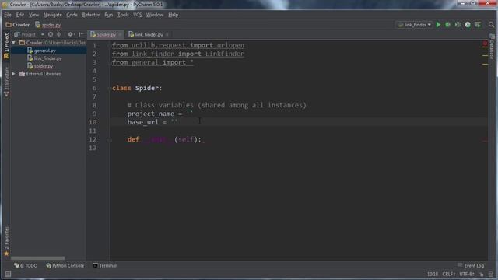Screen dimensions: 498x280
Task: Open the Run menu
Action: click(109, 15)
